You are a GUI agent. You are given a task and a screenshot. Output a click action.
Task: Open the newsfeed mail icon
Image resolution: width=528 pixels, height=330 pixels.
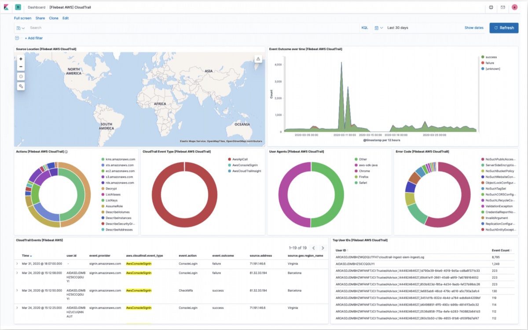tap(502, 7)
